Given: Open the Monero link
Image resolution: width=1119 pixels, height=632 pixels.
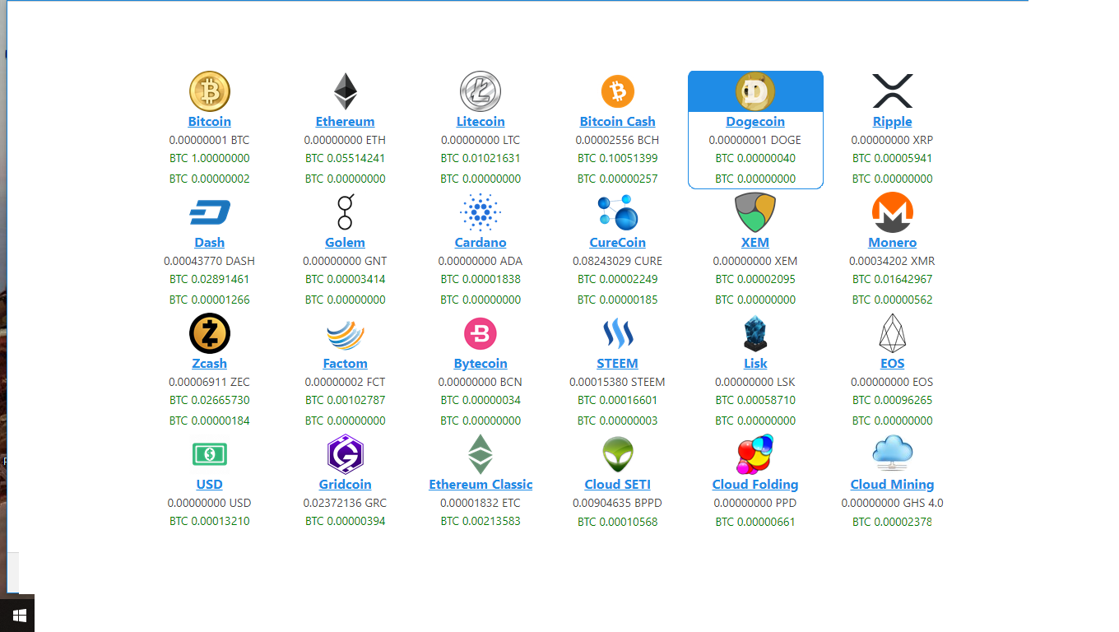Looking at the screenshot, I should click(892, 243).
